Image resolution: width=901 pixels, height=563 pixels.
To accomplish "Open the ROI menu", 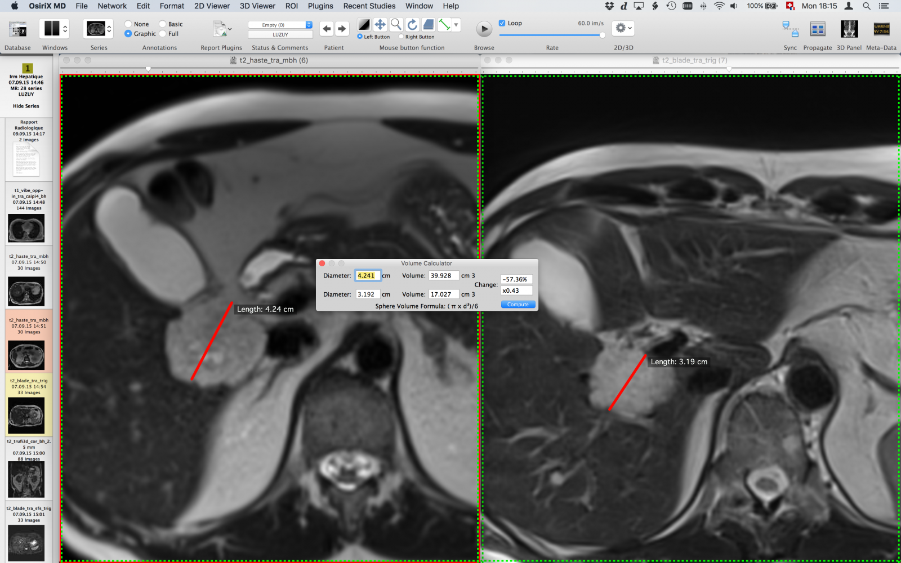I will 291,6.
